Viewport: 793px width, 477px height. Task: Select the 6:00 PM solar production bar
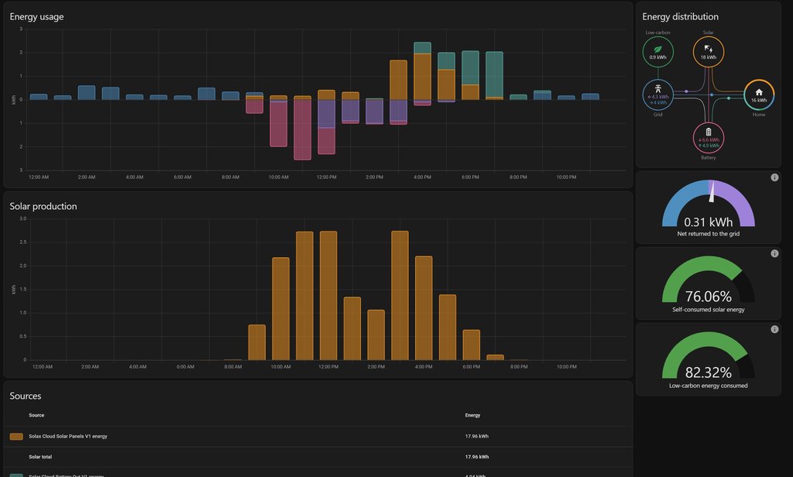(x=472, y=345)
